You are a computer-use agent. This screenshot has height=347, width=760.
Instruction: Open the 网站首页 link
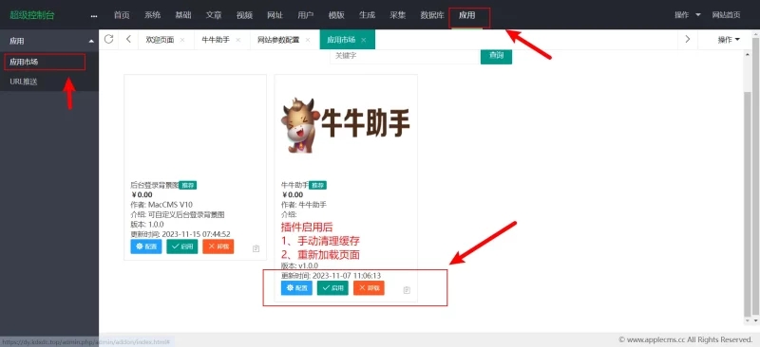pyautogui.click(x=726, y=15)
